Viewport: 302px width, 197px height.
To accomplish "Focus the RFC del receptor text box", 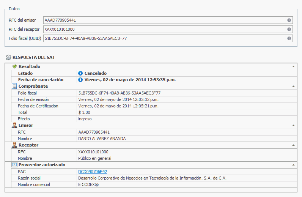I will pos(164,30).
